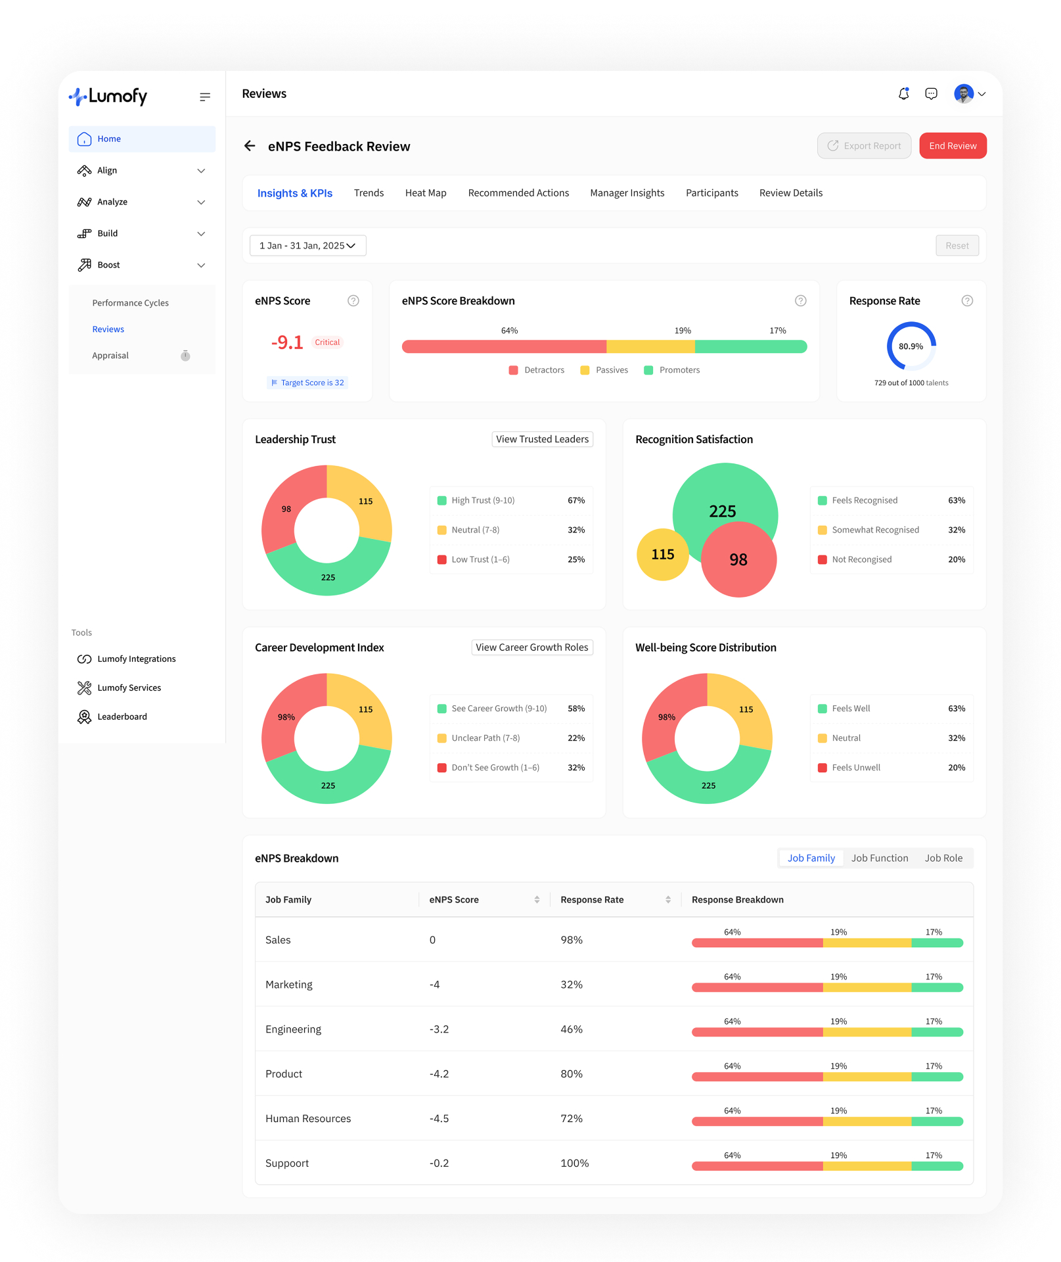The height and width of the screenshot is (1262, 1061).
Task: Sort table by eNPS Score column
Action: pos(537,900)
